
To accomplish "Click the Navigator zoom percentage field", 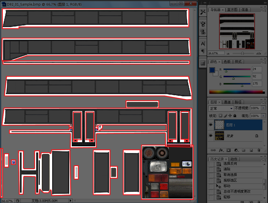I will tap(216, 53).
